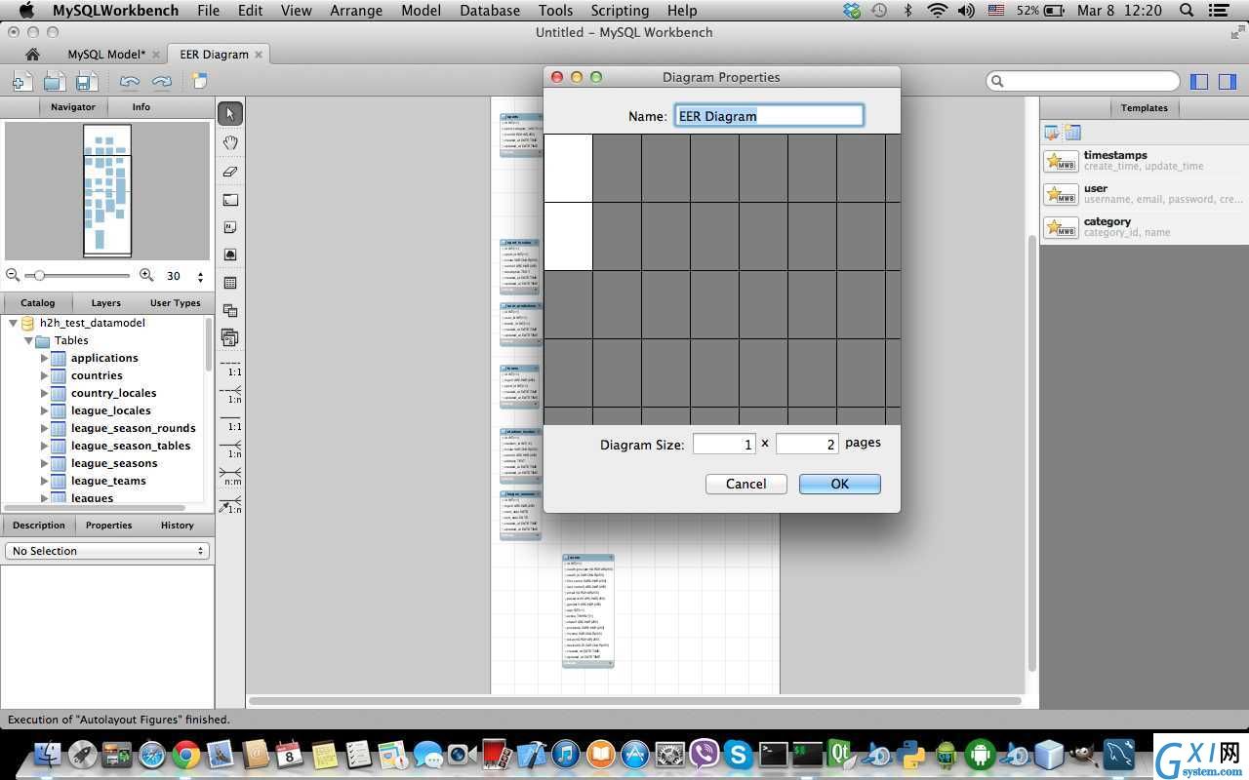Open the History tab
1249x780 pixels.
pyautogui.click(x=177, y=526)
